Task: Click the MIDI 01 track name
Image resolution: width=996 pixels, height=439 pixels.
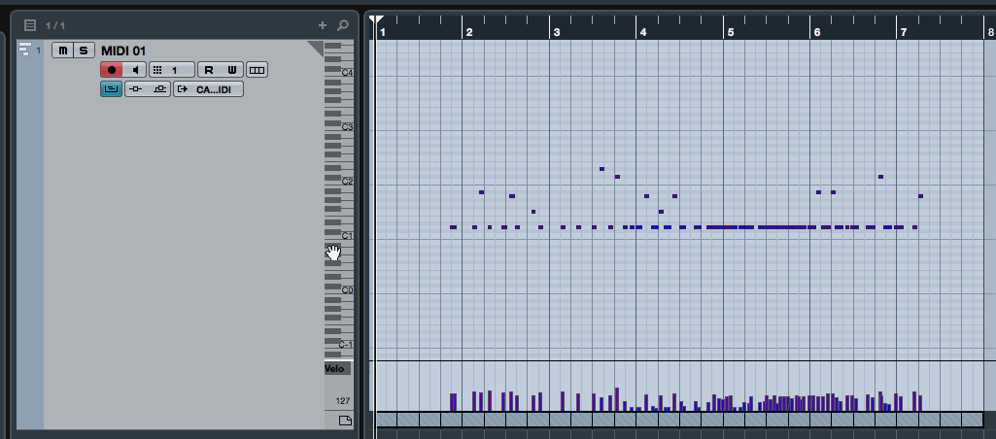Action: [123, 51]
